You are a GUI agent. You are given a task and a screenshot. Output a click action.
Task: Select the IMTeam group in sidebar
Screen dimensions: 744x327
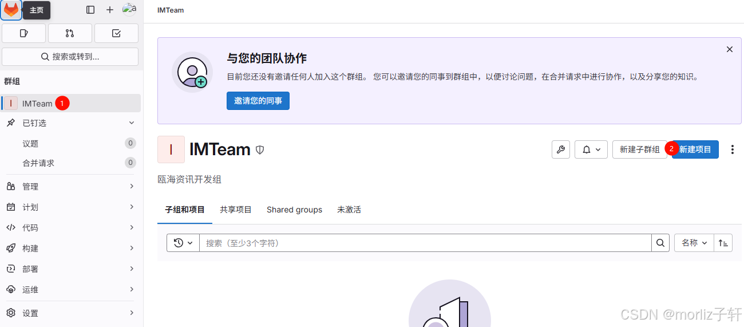point(71,103)
